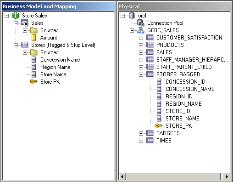Image resolution: width=233 pixels, height=182 pixels.
Task: Click the orcl database cylinder icon
Action: coord(132,16)
